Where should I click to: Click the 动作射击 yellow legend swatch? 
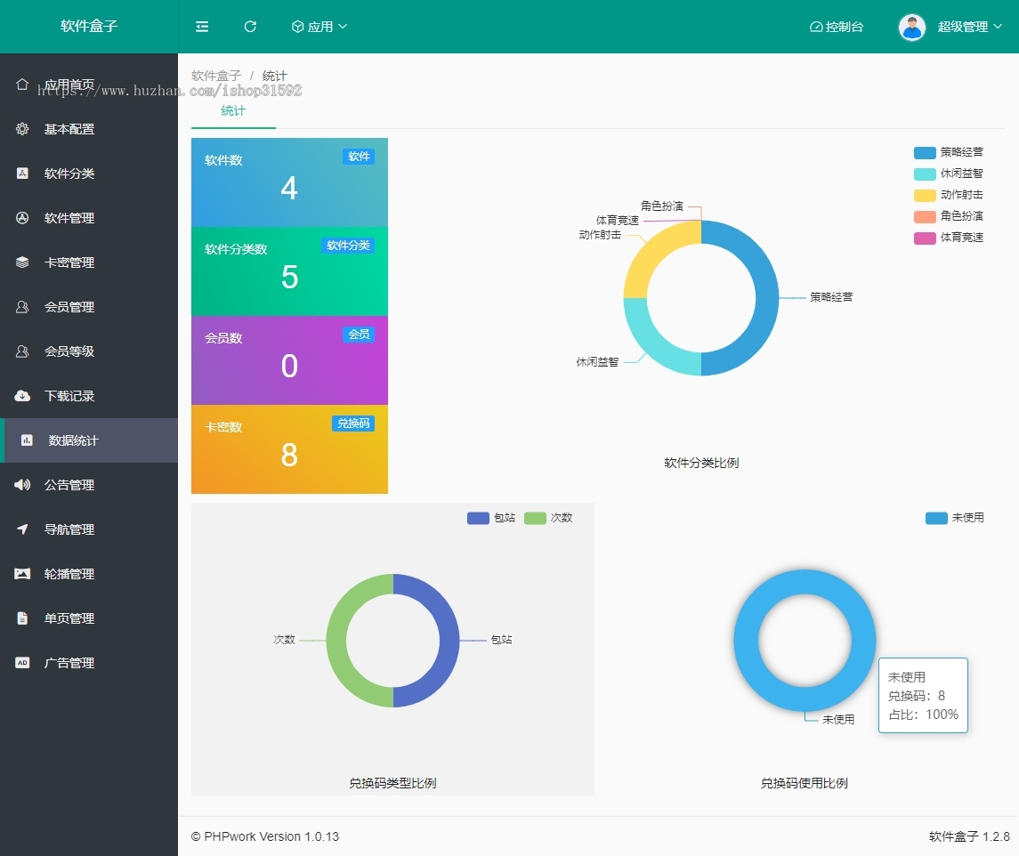tap(925, 195)
